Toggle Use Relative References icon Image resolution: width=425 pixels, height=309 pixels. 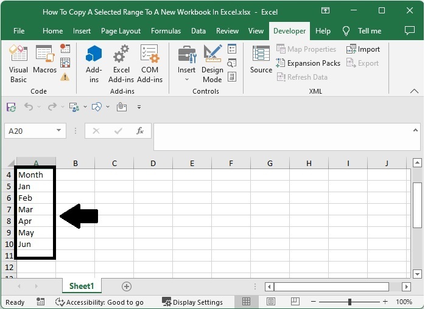[x=65, y=63]
